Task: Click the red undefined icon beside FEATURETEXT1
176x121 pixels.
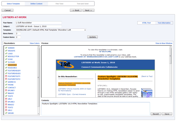Action: [6, 76]
